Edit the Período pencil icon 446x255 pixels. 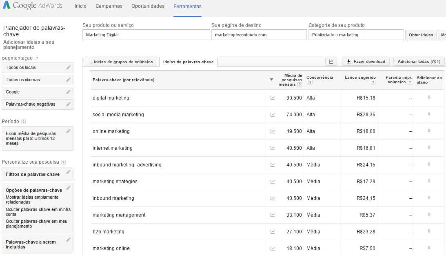68,131
